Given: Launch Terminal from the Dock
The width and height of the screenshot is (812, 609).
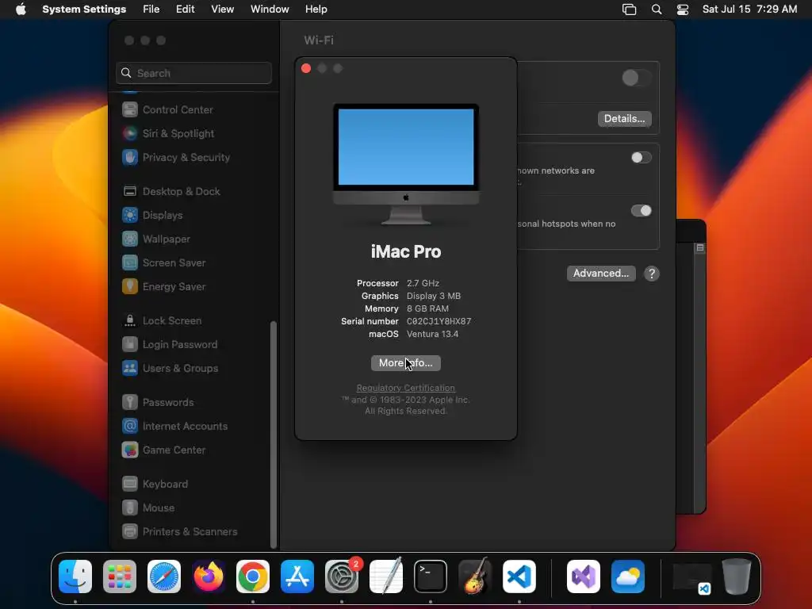Looking at the screenshot, I should pos(431,577).
